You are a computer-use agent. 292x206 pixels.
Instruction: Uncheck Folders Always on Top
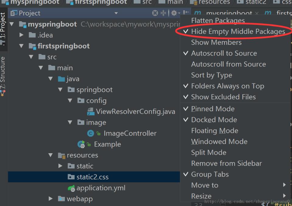coord(227,86)
